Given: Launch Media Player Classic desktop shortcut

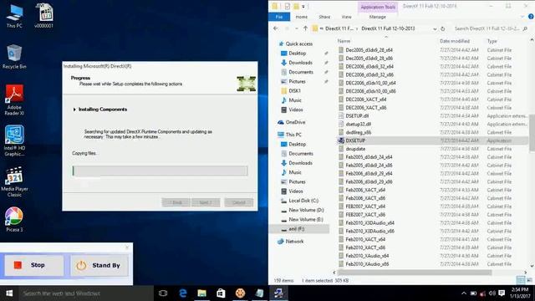Looking at the screenshot, I should pos(14,181).
